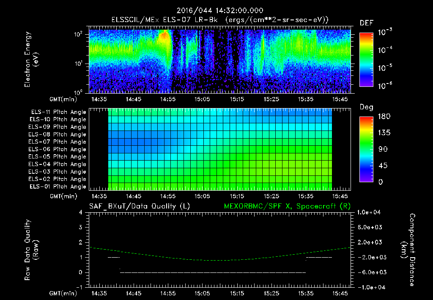Click the GMT(min) label under the data quality plot
Viewport: 433px width, 300px height.
pos(63,294)
